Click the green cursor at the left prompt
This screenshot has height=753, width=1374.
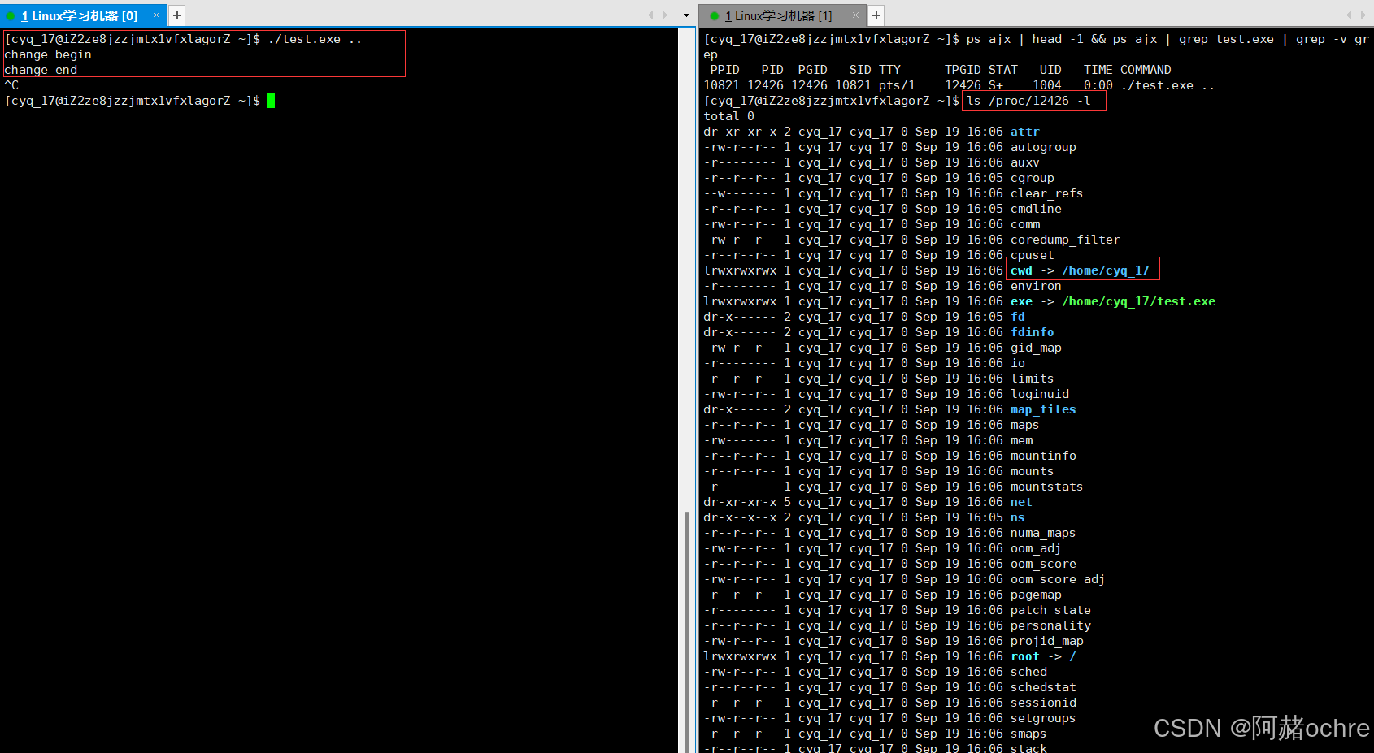pos(272,101)
